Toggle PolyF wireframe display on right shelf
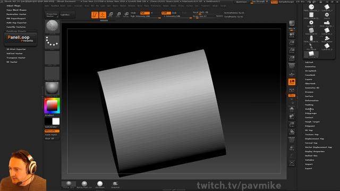Screen dimensions: 340x191 pos(292,140)
